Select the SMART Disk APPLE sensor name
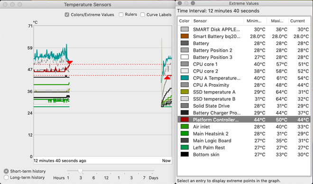Image resolution: width=313 pixels, height=184 pixels. tap(216, 29)
